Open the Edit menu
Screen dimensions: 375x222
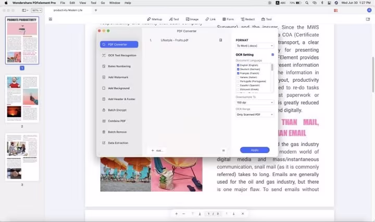point(72,3)
